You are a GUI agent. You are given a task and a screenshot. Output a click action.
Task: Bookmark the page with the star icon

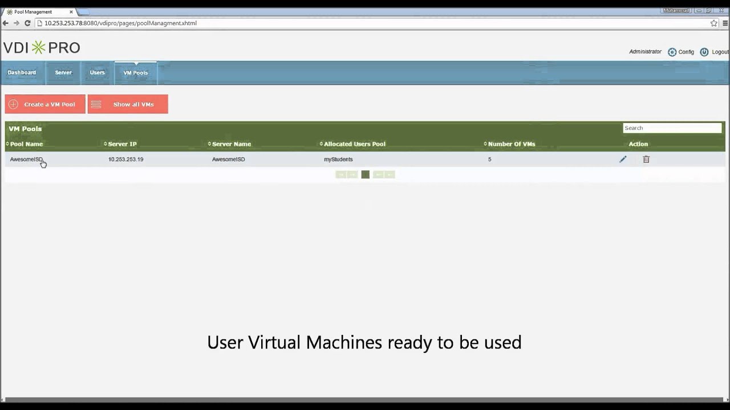click(713, 23)
